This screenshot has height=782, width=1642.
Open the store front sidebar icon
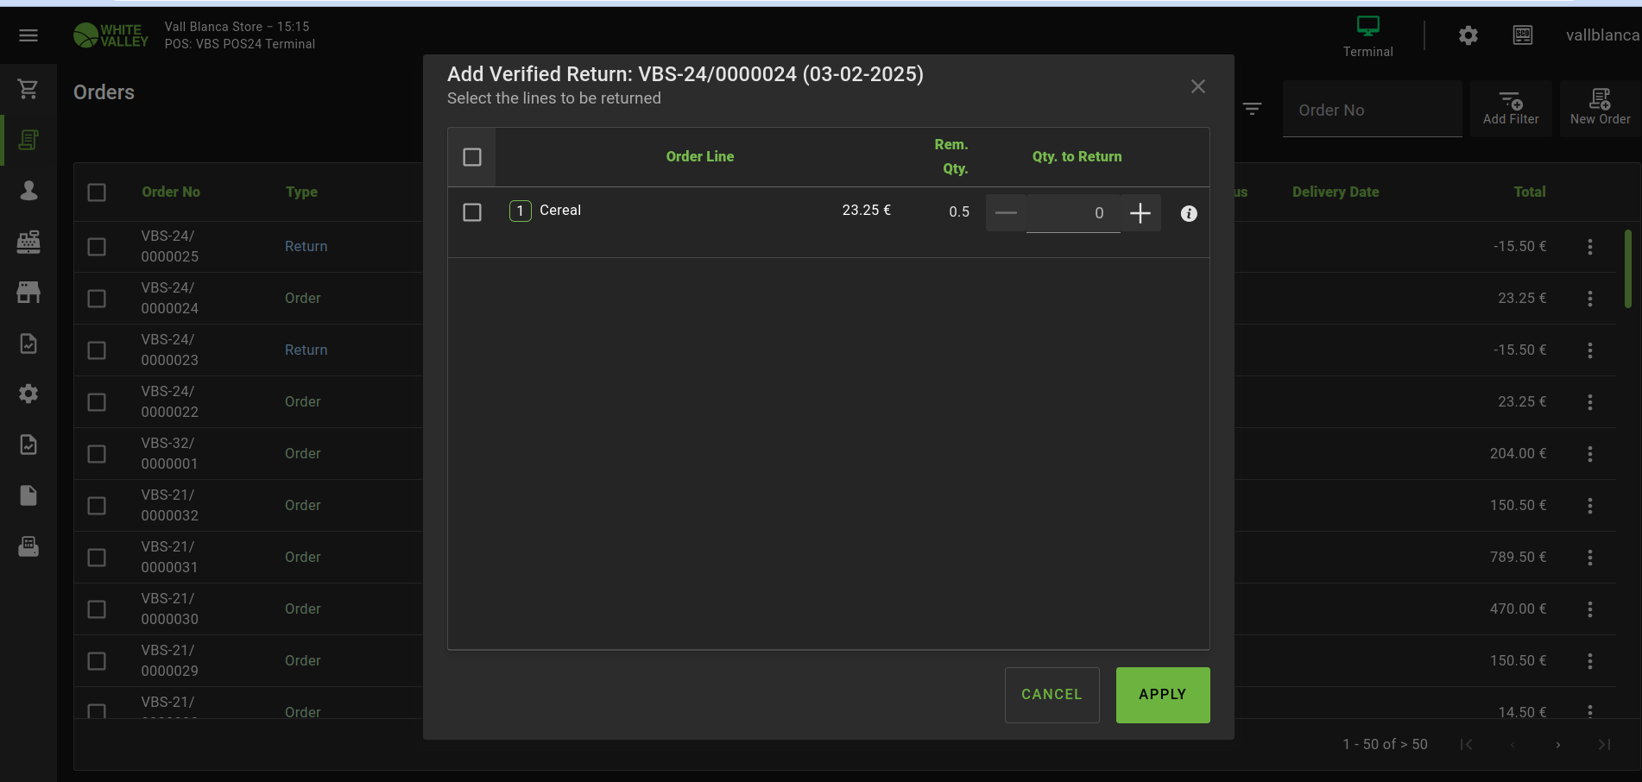coord(28,293)
